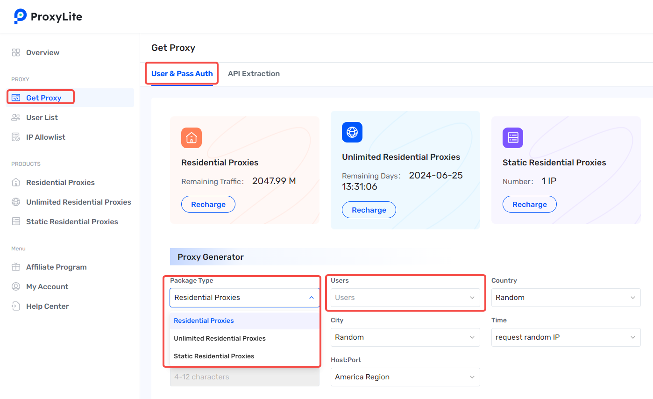Click the Static Residential Proxies card title
Screen dimensions: 653x399
pyautogui.click(x=554, y=163)
